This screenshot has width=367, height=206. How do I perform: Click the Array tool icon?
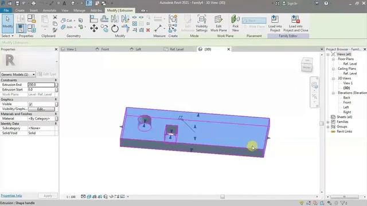[135, 23]
